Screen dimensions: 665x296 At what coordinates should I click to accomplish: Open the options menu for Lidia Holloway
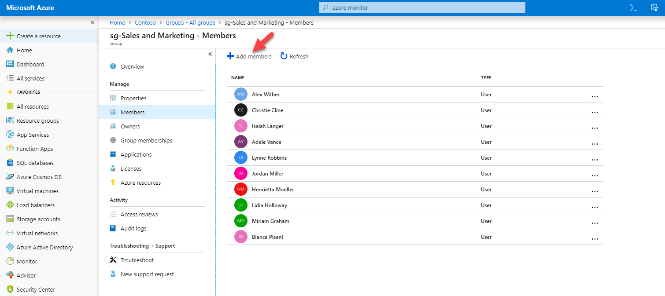coord(595,207)
